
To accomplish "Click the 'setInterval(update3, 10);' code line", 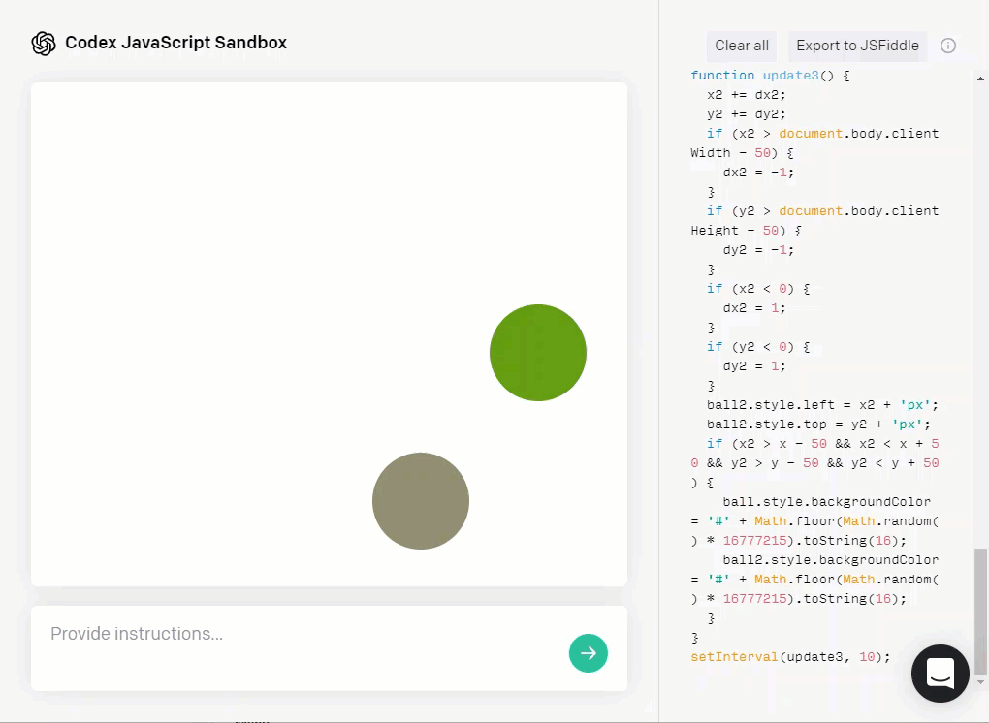I will click(790, 657).
